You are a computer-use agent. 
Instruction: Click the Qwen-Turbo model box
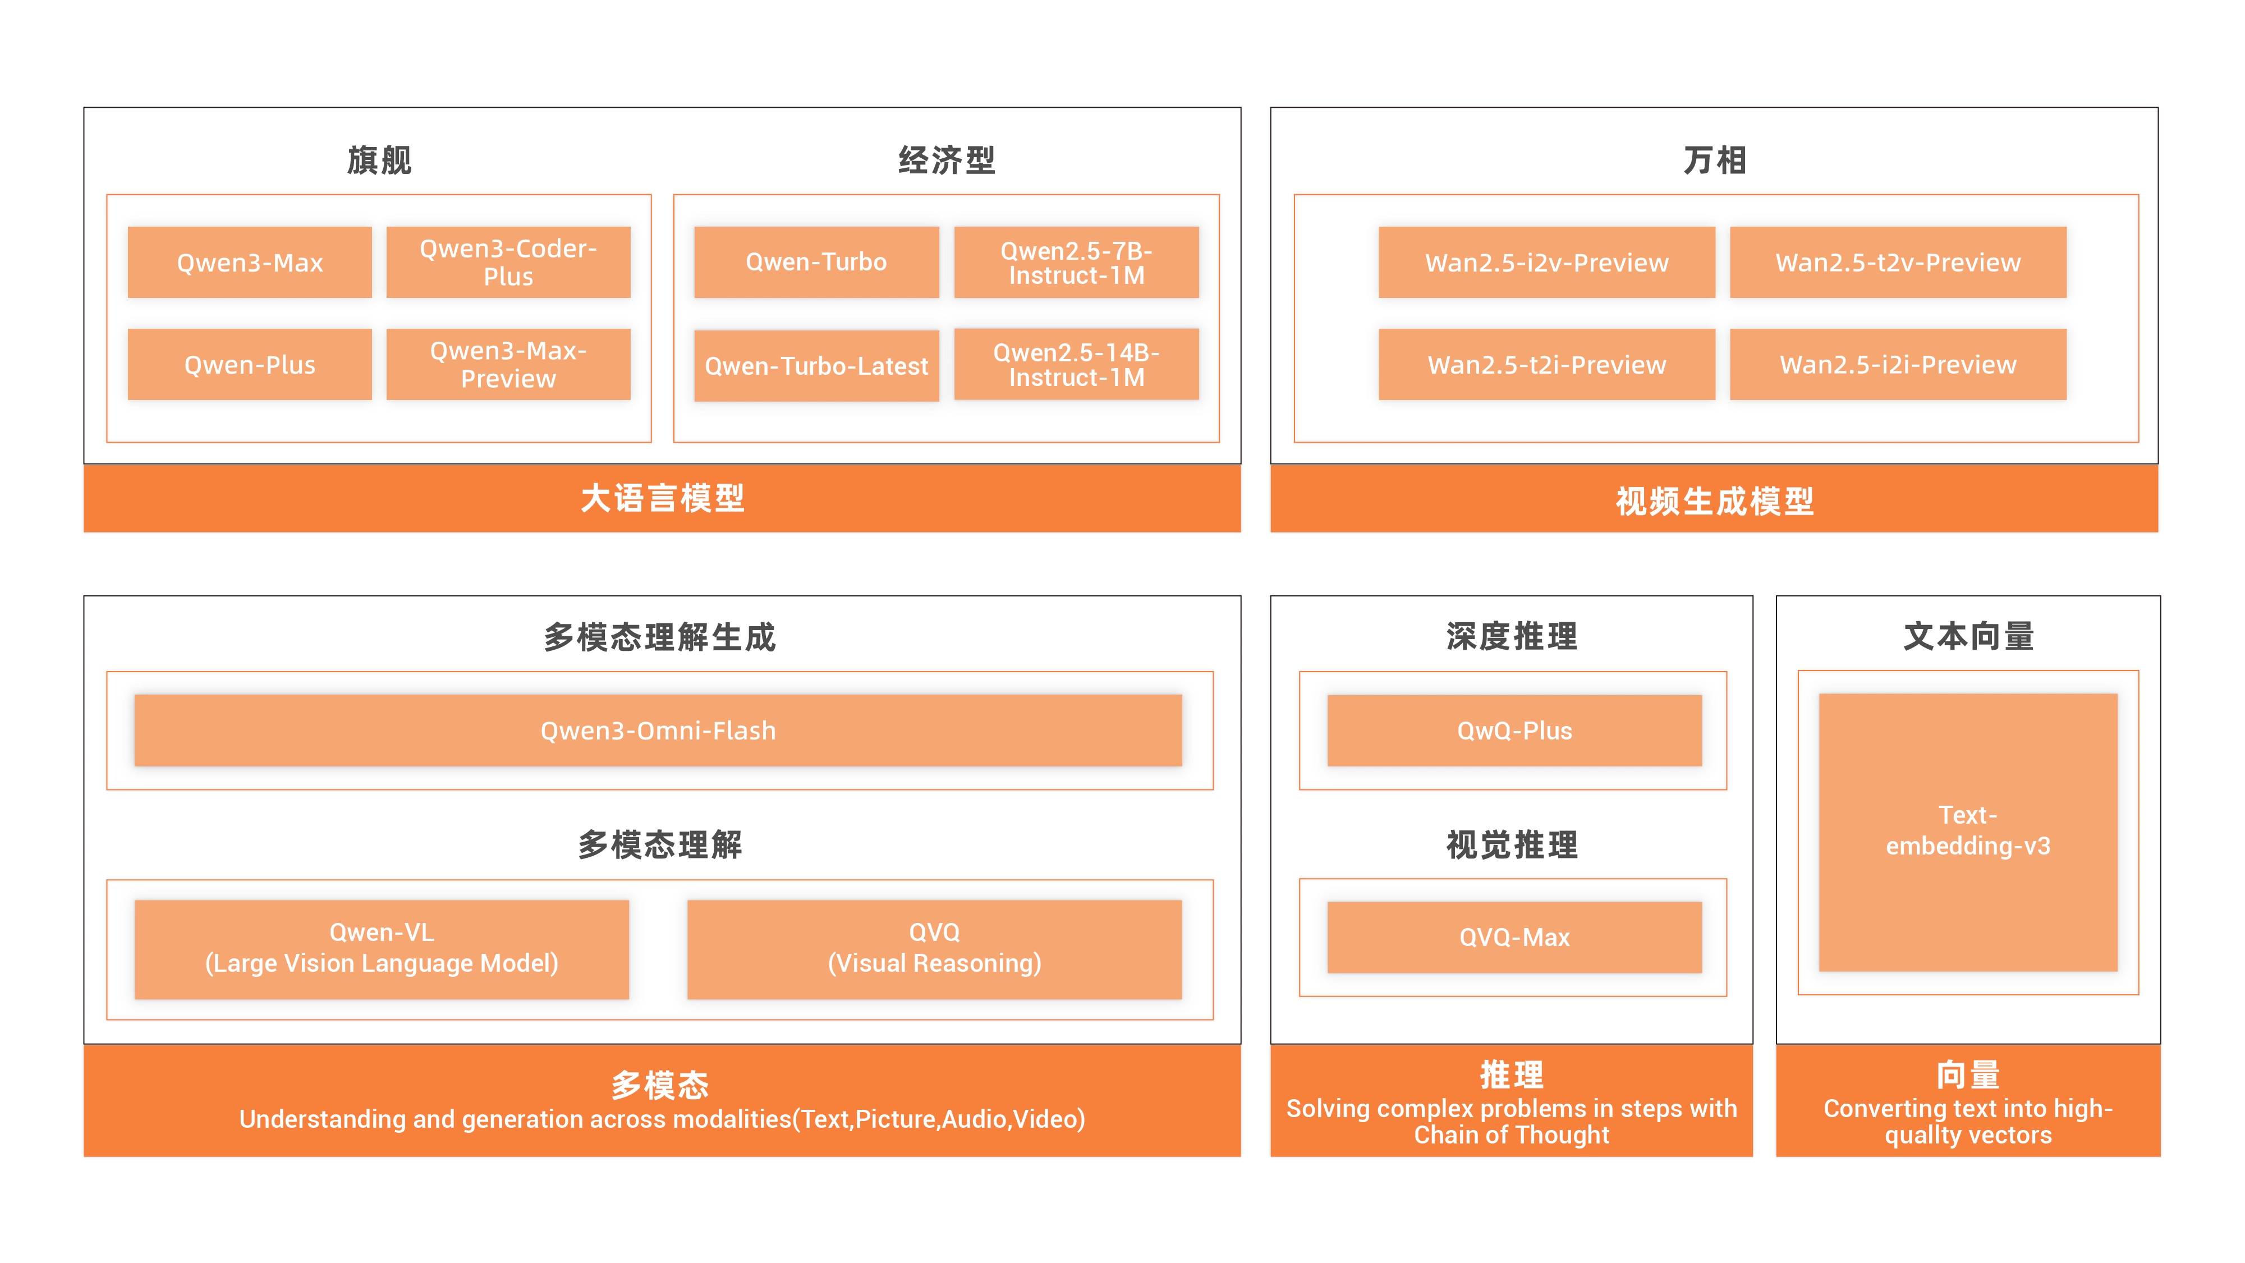pyautogui.click(x=816, y=263)
